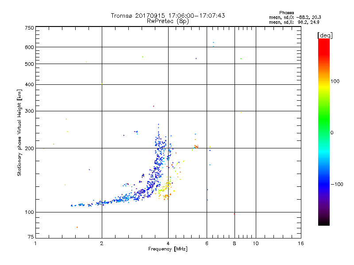Image resolution: width=354 pixels, height=265 pixels.
Task: Click the "Stationary phase Virtual Height [km]" y-axis title
Action: click(19, 133)
